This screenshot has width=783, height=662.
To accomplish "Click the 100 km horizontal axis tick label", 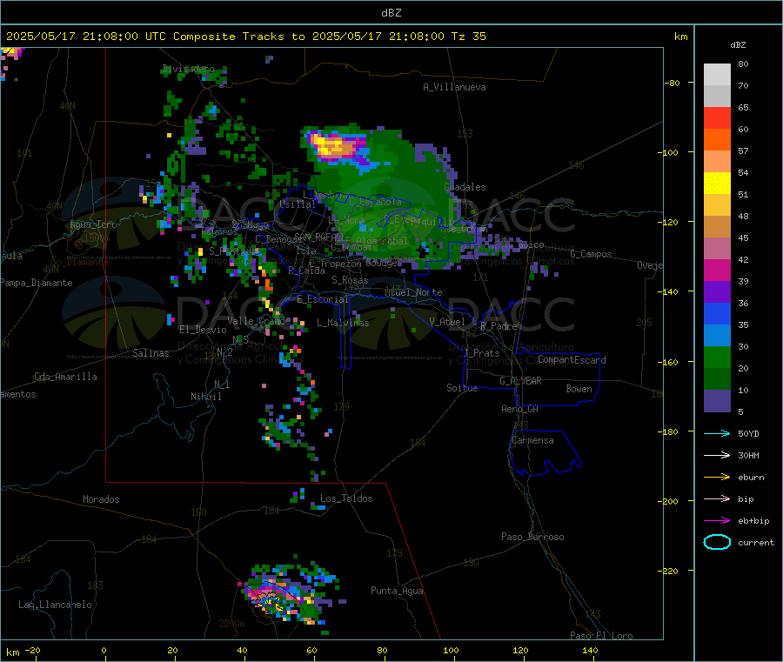I will click(x=451, y=650).
